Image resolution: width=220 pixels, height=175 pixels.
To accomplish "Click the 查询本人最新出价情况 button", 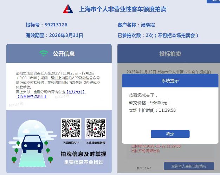I will [189, 166].
